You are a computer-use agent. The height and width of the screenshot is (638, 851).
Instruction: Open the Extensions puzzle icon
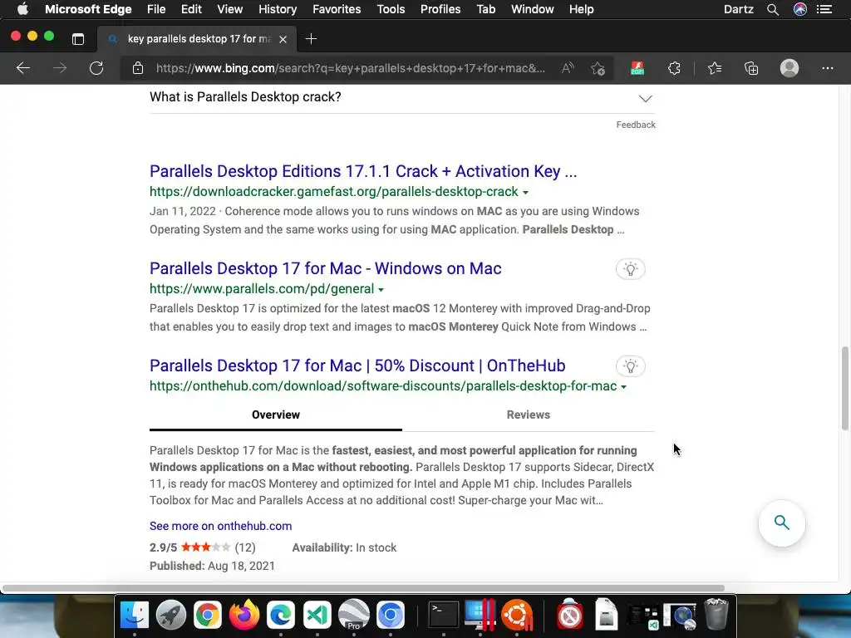click(x=674, y=68)
